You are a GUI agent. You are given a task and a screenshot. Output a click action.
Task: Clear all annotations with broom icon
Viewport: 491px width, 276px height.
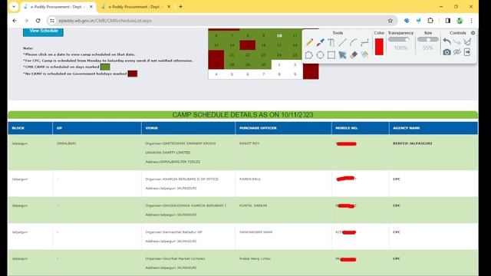coord(467,41)
